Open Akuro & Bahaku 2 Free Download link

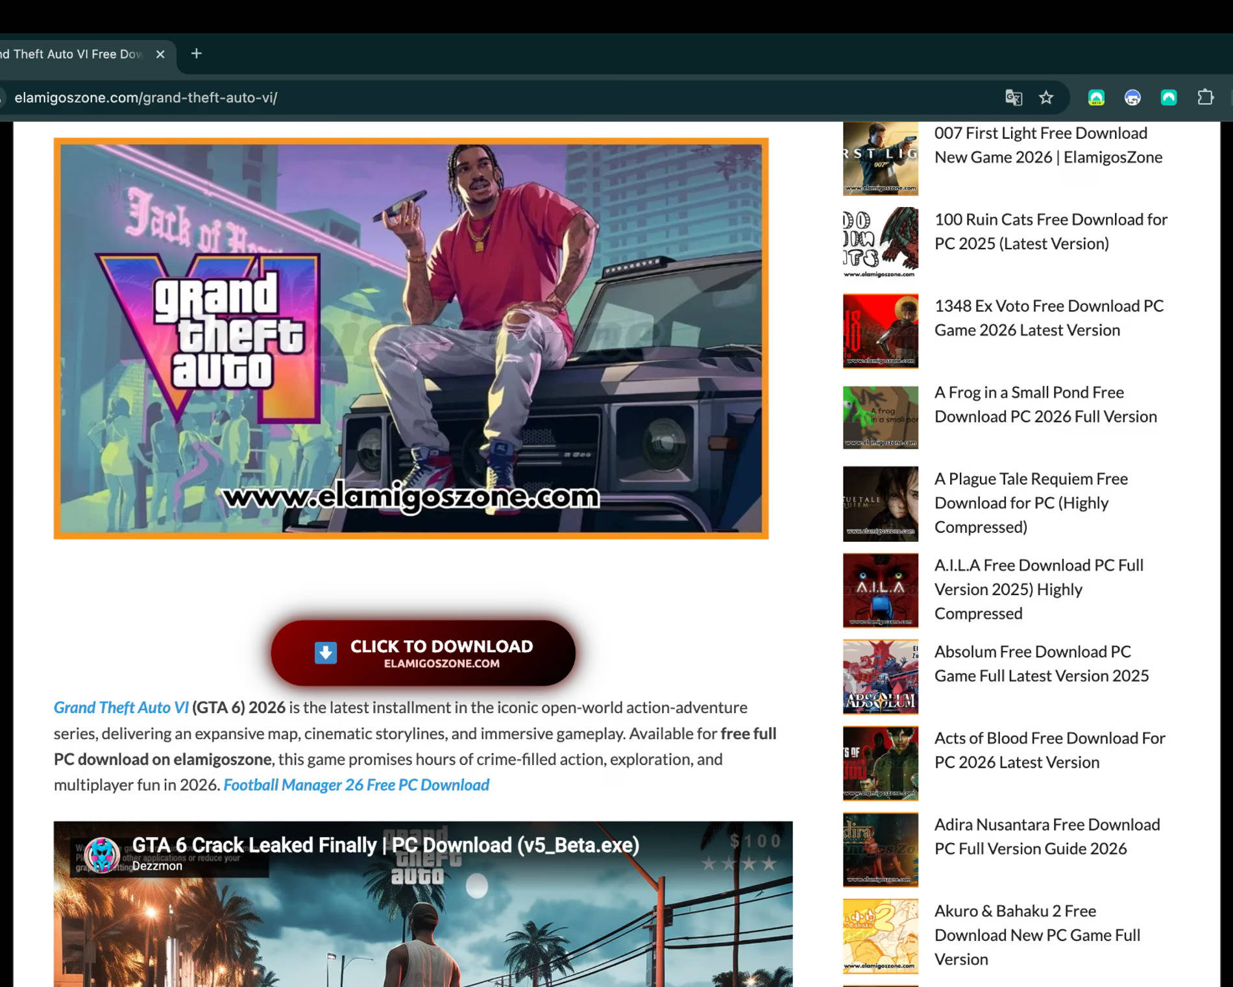coord(1037,934)
